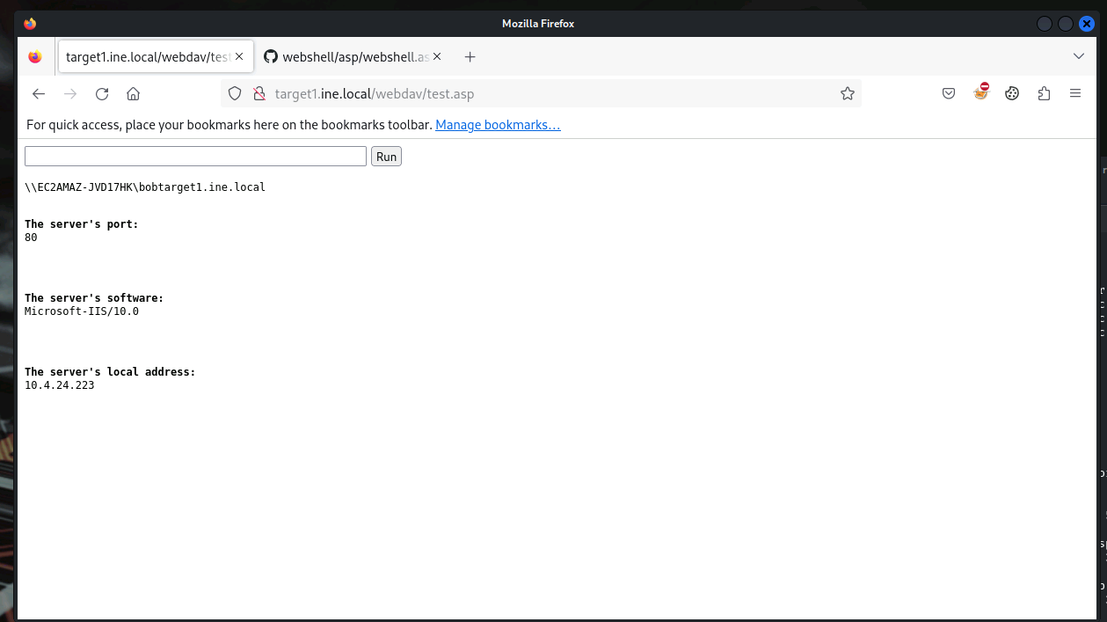Open the cookie editor extension
This screenshot has height=622, width=1107.
coord(1012,94)
